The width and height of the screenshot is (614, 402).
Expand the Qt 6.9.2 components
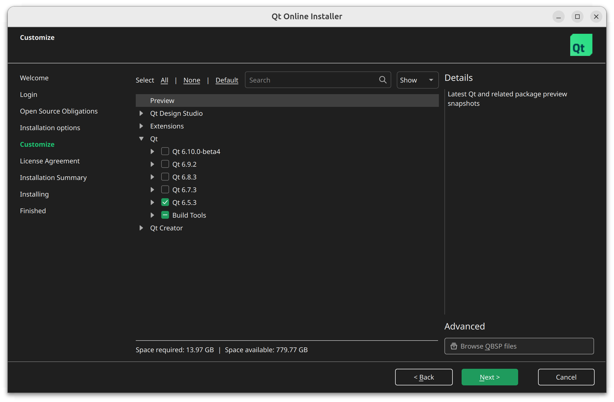point(152,164)
